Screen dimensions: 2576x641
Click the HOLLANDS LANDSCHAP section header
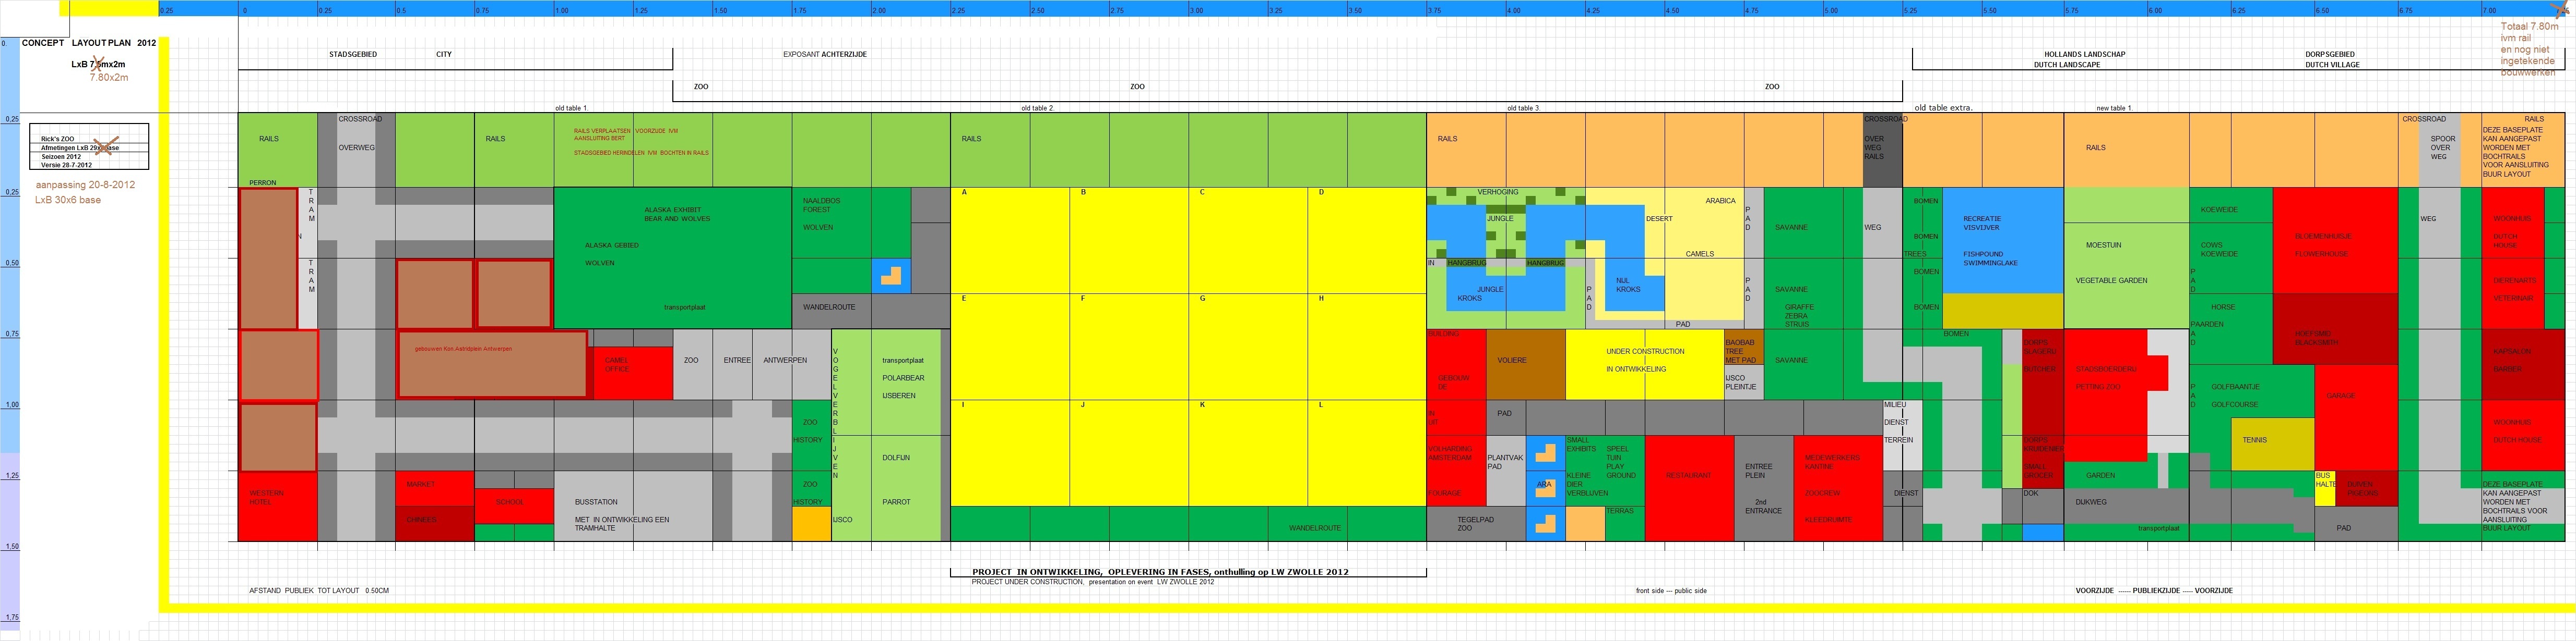[2084, 54]
